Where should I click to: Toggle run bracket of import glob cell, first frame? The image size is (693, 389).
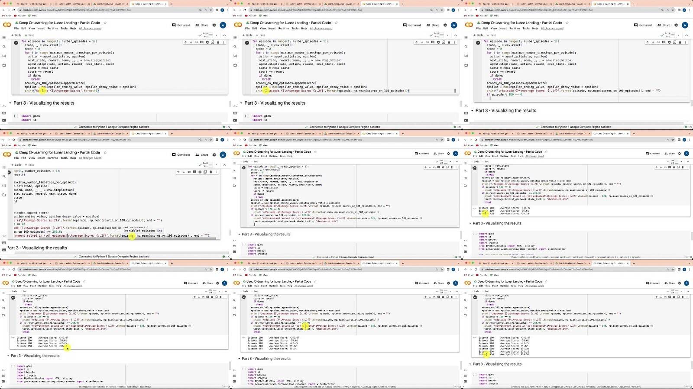(16, 116)
